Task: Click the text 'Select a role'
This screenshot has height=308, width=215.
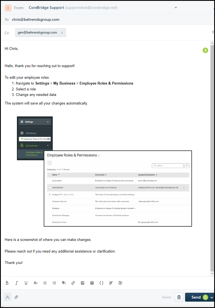Action: point(26,89)
